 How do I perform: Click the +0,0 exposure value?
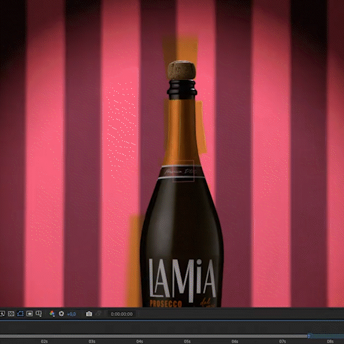pyautogui.click(x=72, y=314)
